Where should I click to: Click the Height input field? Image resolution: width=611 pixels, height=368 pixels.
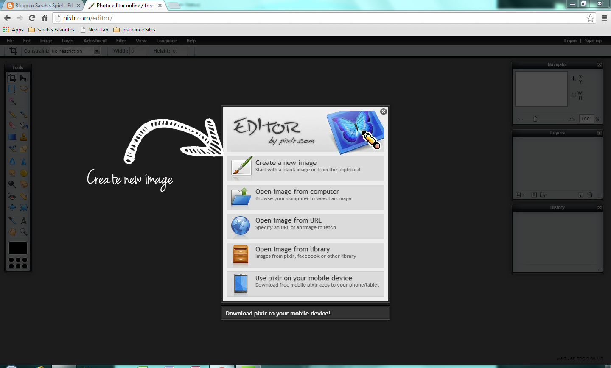coord(179,51)
